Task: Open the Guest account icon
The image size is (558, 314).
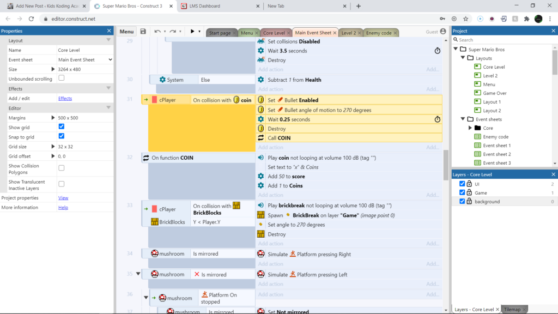Action: point(443,32)
